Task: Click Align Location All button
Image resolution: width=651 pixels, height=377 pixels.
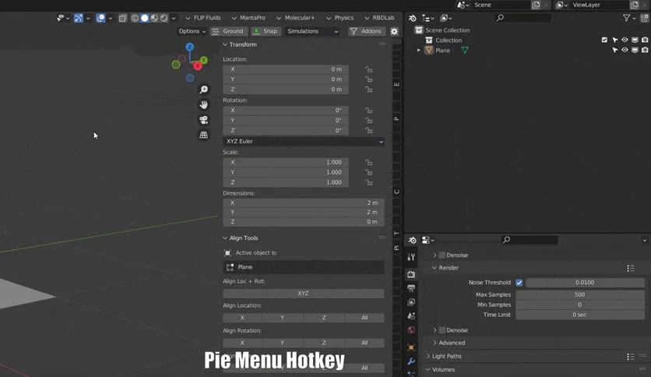Action: click(x=364, y=318)
